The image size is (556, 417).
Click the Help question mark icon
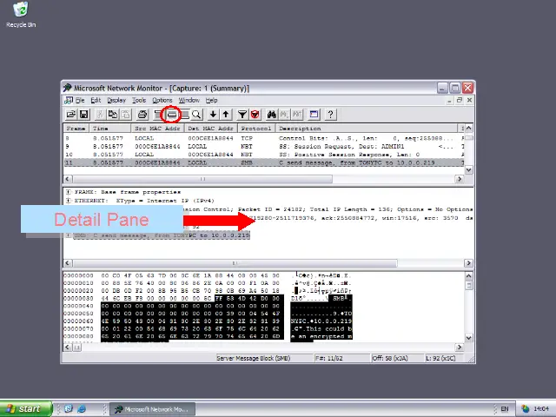coord(330,114)
